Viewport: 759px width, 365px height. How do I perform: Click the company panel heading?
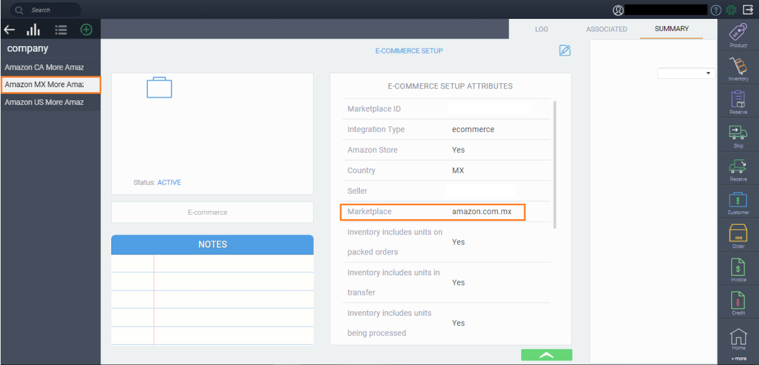[x=28, y=49]
